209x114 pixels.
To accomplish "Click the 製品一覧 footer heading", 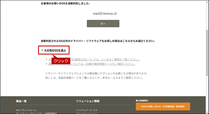I will pos(21,101).
